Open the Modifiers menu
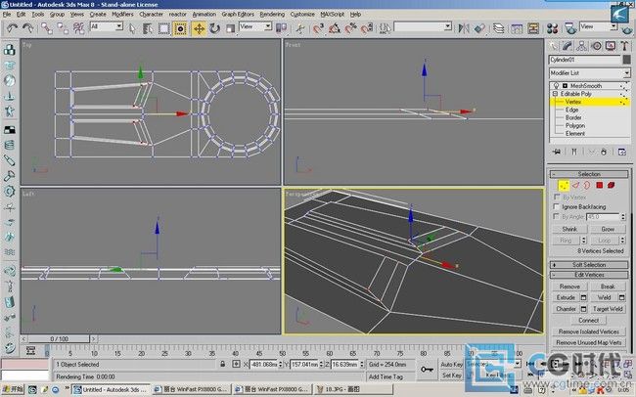The image size is (636, 397). coord(122,14)
